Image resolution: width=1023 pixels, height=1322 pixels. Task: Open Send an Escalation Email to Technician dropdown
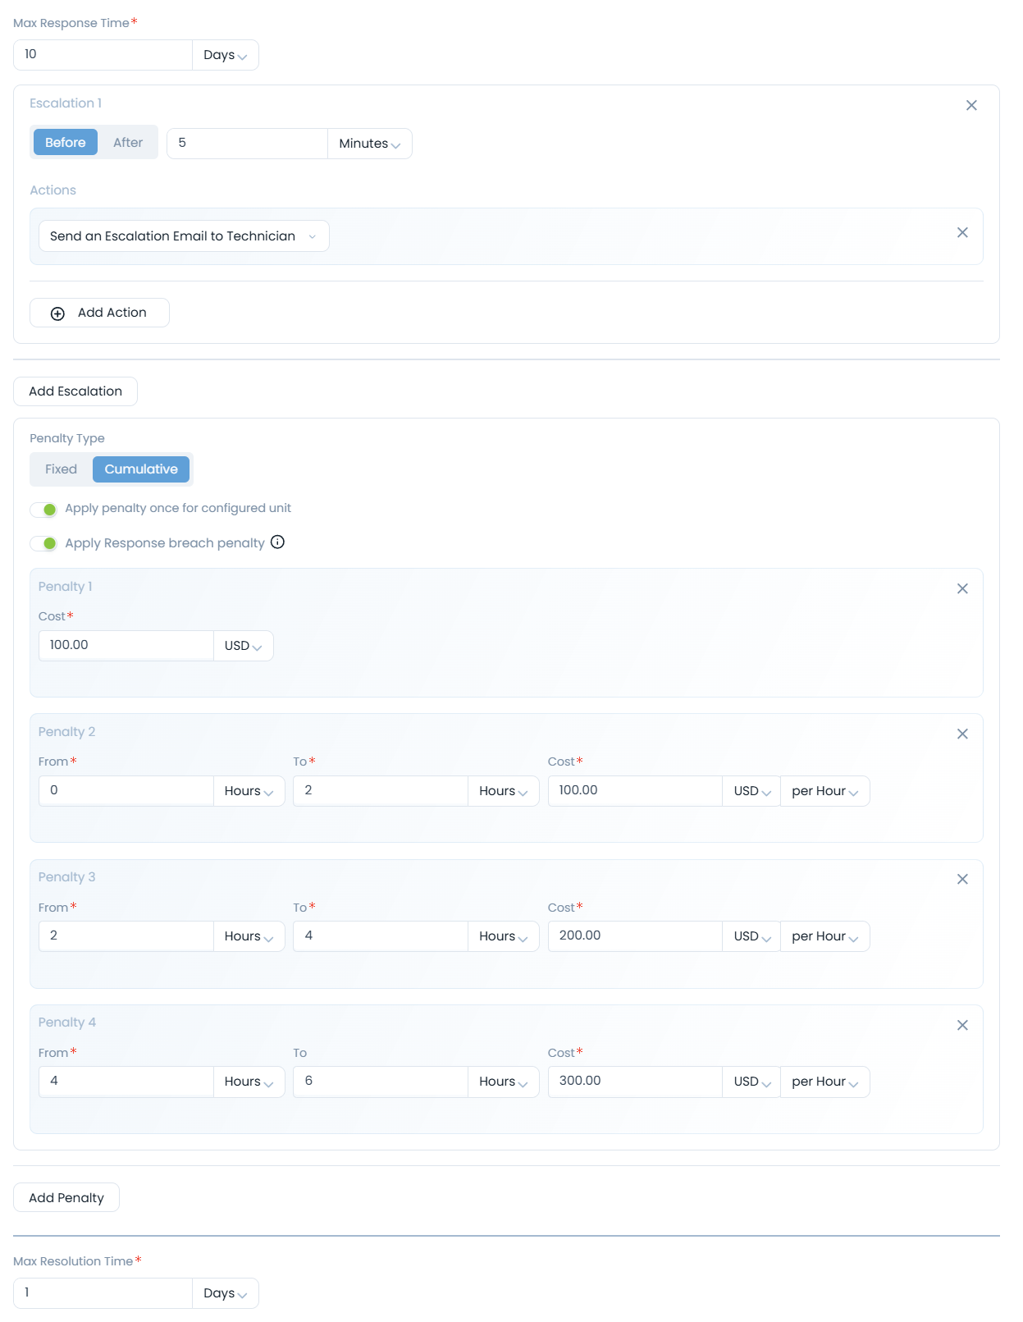(183, 236)
